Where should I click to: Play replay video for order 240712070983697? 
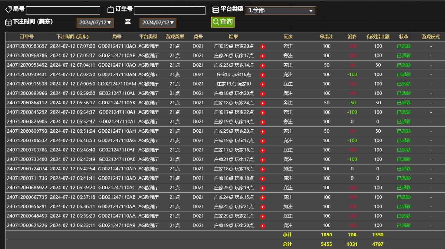[263, 46]
